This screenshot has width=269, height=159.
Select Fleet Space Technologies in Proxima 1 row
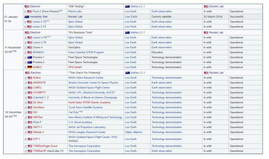click(83, 58)
